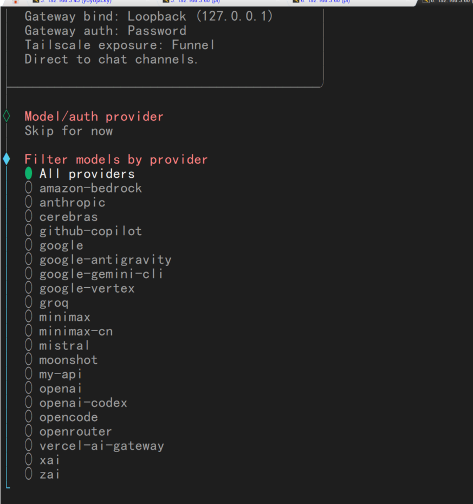
Task: Click the filled blue diamond prompt marker
Action: (x=7, y=159)
